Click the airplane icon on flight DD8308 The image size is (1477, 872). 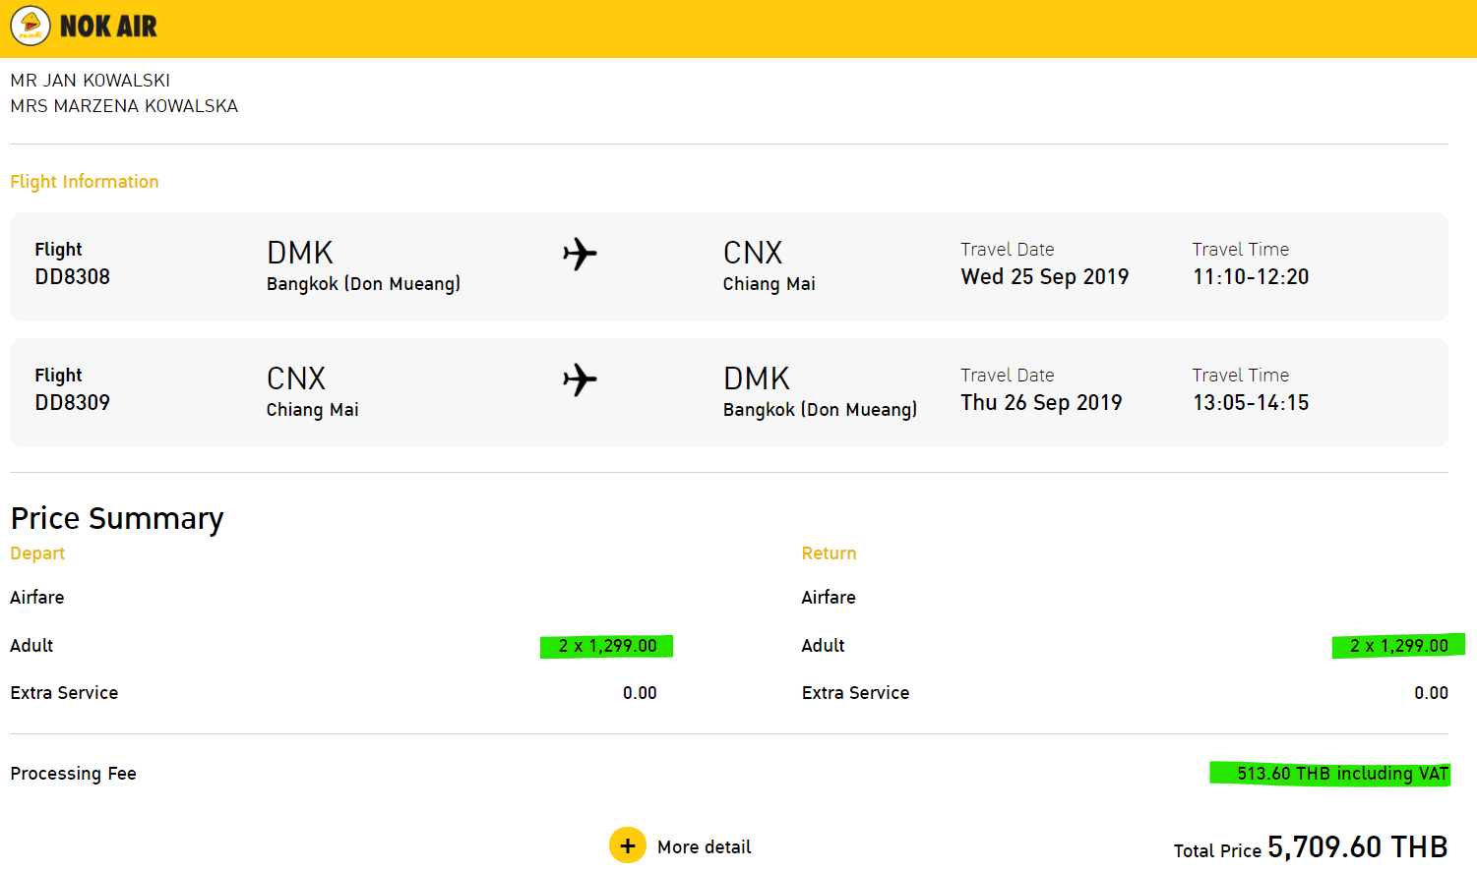tap(580, 254)
